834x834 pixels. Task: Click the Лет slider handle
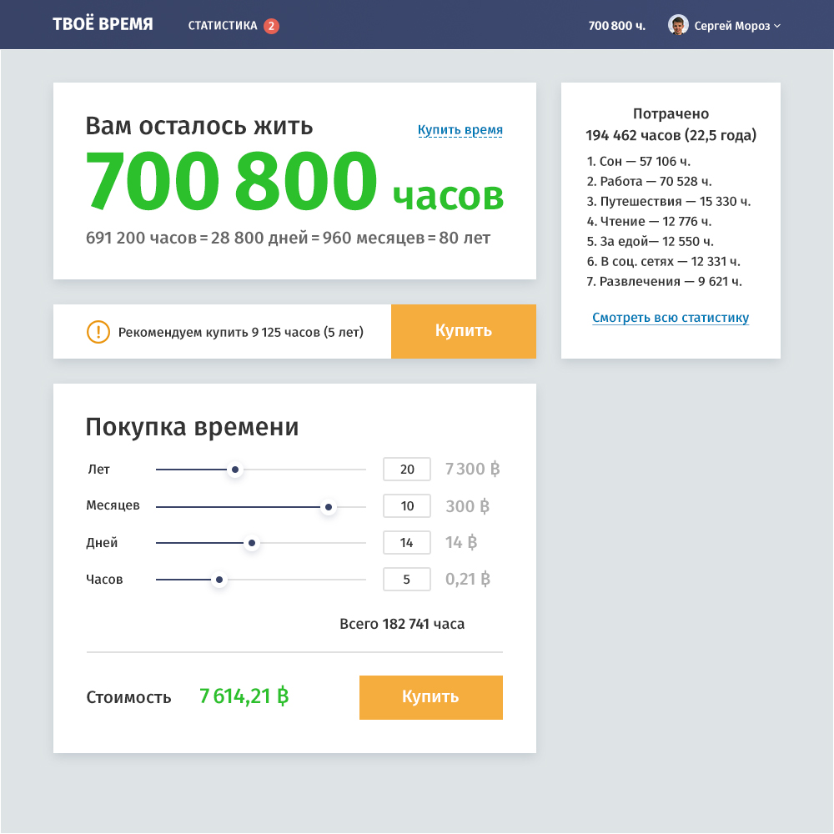point(236,470)
